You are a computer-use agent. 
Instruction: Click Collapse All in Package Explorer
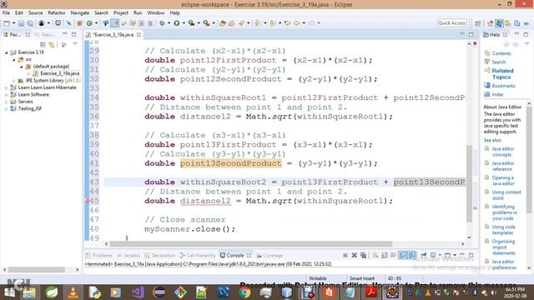coord(43,44)
